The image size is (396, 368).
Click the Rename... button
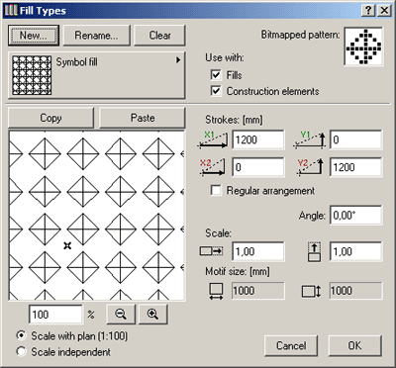click(96, 36)
